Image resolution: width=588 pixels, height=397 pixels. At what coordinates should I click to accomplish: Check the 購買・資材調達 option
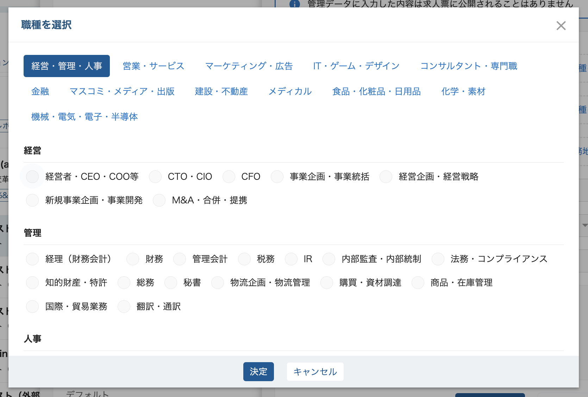tap(327, 283)
